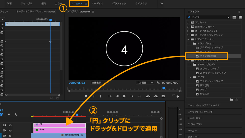245x138 pixels.
Task: Toggle the 32-bit color effects filter icon
Action: click(240, 17)
